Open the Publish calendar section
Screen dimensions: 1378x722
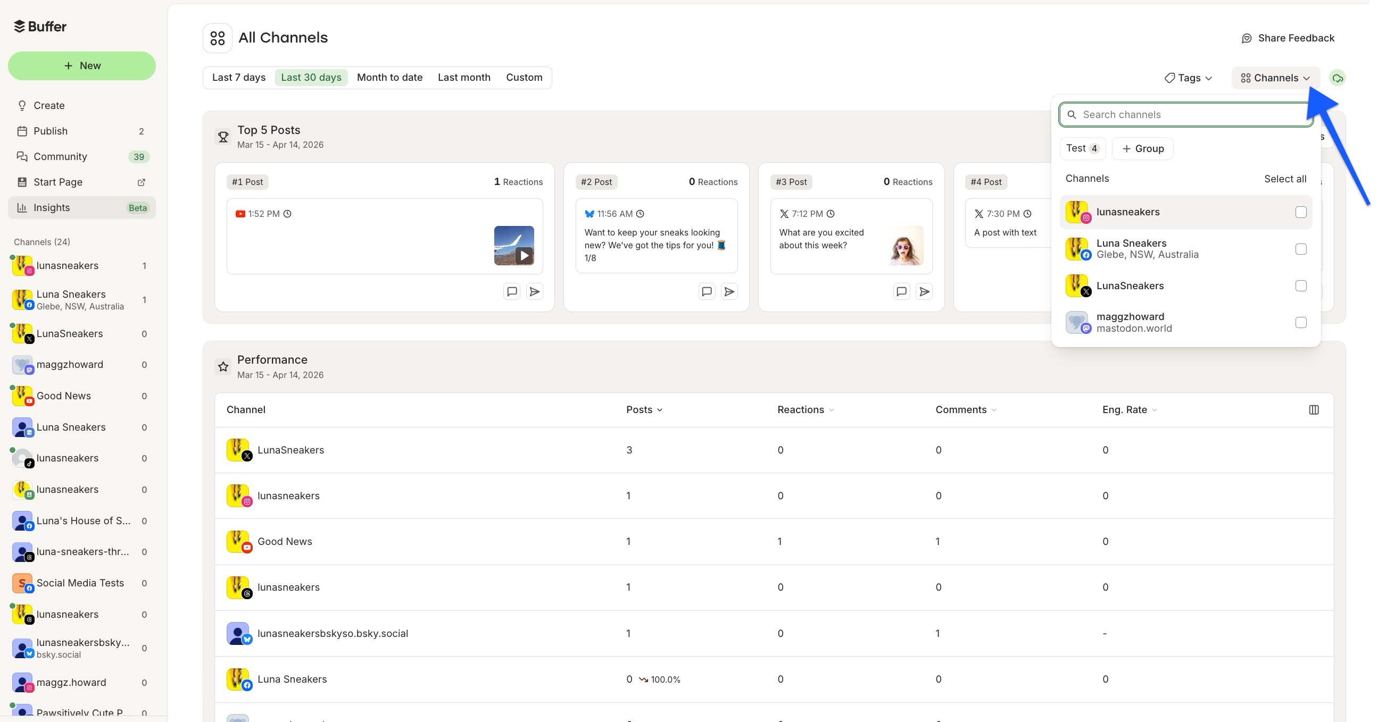[50, 131]
